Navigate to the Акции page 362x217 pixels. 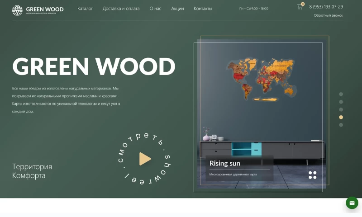click(x=177, y=9)
